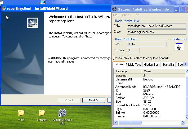Click the window Class field MsiDialogCloseClass
188x129 pixels.
click(x=157, y=32)
